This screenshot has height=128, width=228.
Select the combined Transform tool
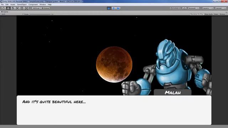pos(26,8)
